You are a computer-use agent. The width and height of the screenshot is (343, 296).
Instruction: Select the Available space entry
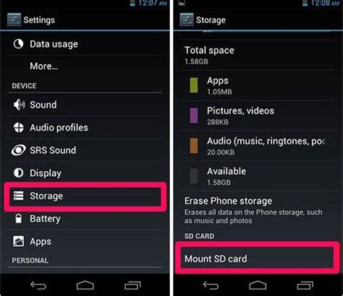pos(258,176)
